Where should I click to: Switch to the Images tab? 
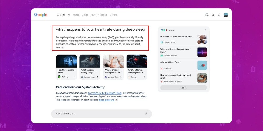click(76, 15)
